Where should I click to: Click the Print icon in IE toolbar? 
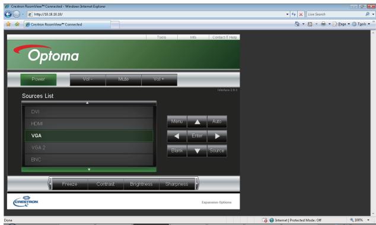pos(323,24)
